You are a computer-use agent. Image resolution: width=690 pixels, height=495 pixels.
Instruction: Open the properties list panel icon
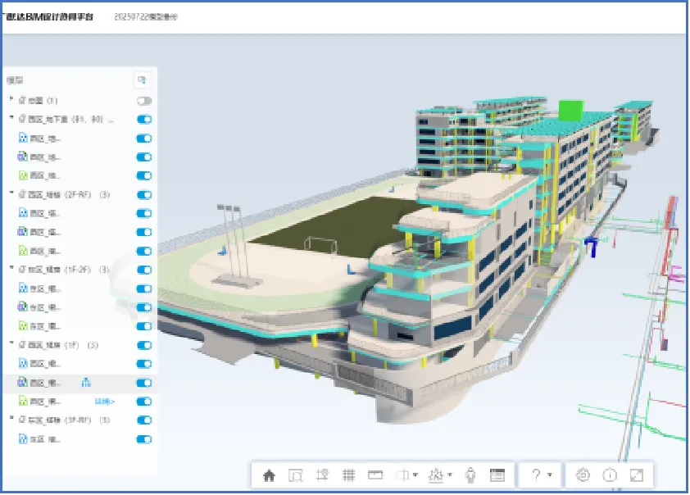tap(497, 475)
